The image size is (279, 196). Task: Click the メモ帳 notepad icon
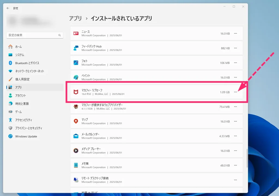click(76, 165)
